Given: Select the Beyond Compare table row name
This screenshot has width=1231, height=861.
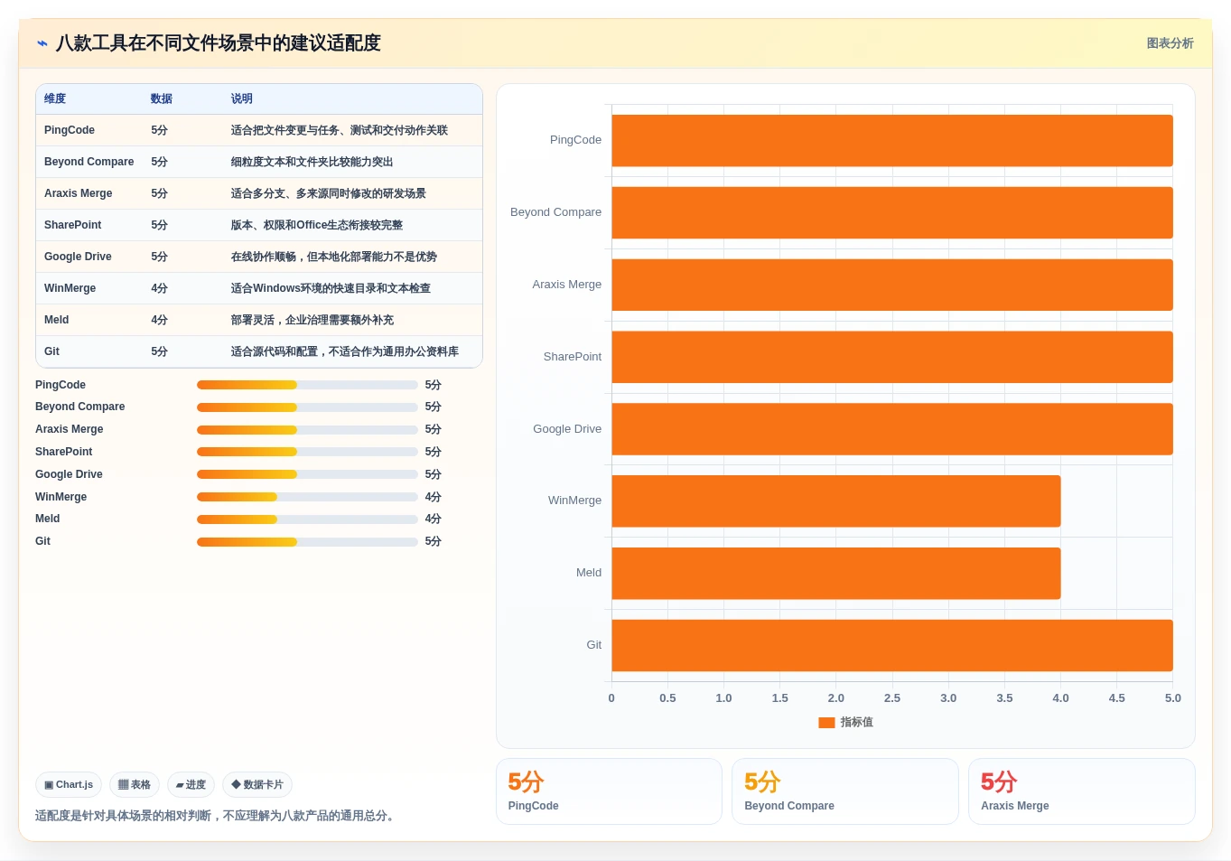Looking at the screenshot, I should [89, 162].
